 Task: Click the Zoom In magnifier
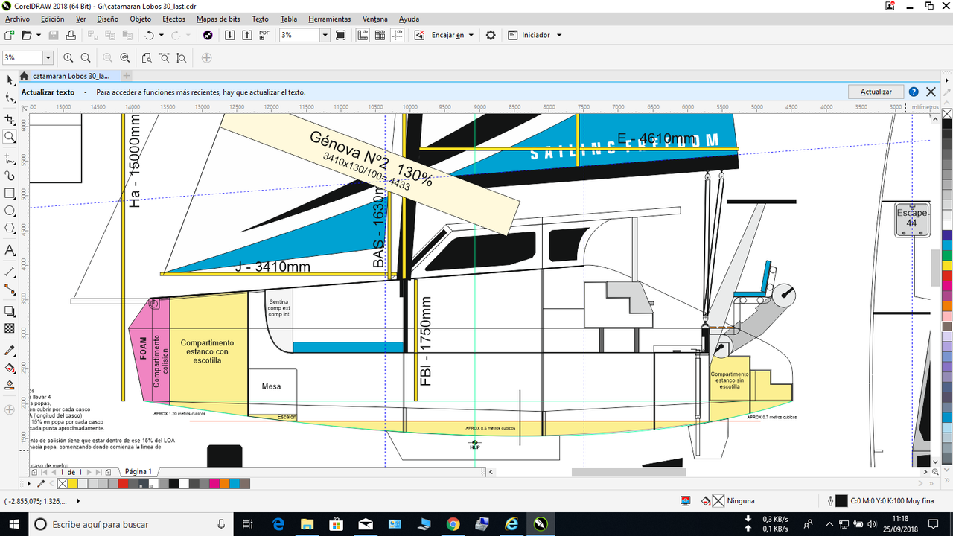68,57
